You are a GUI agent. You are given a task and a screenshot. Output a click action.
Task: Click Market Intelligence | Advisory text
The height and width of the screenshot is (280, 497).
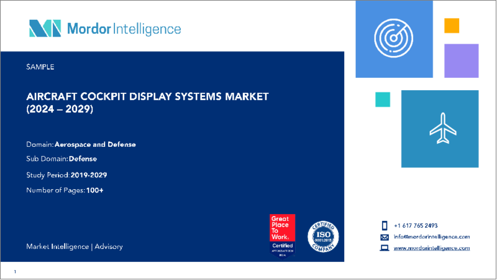pyautogui.click(x=75, y=246)
